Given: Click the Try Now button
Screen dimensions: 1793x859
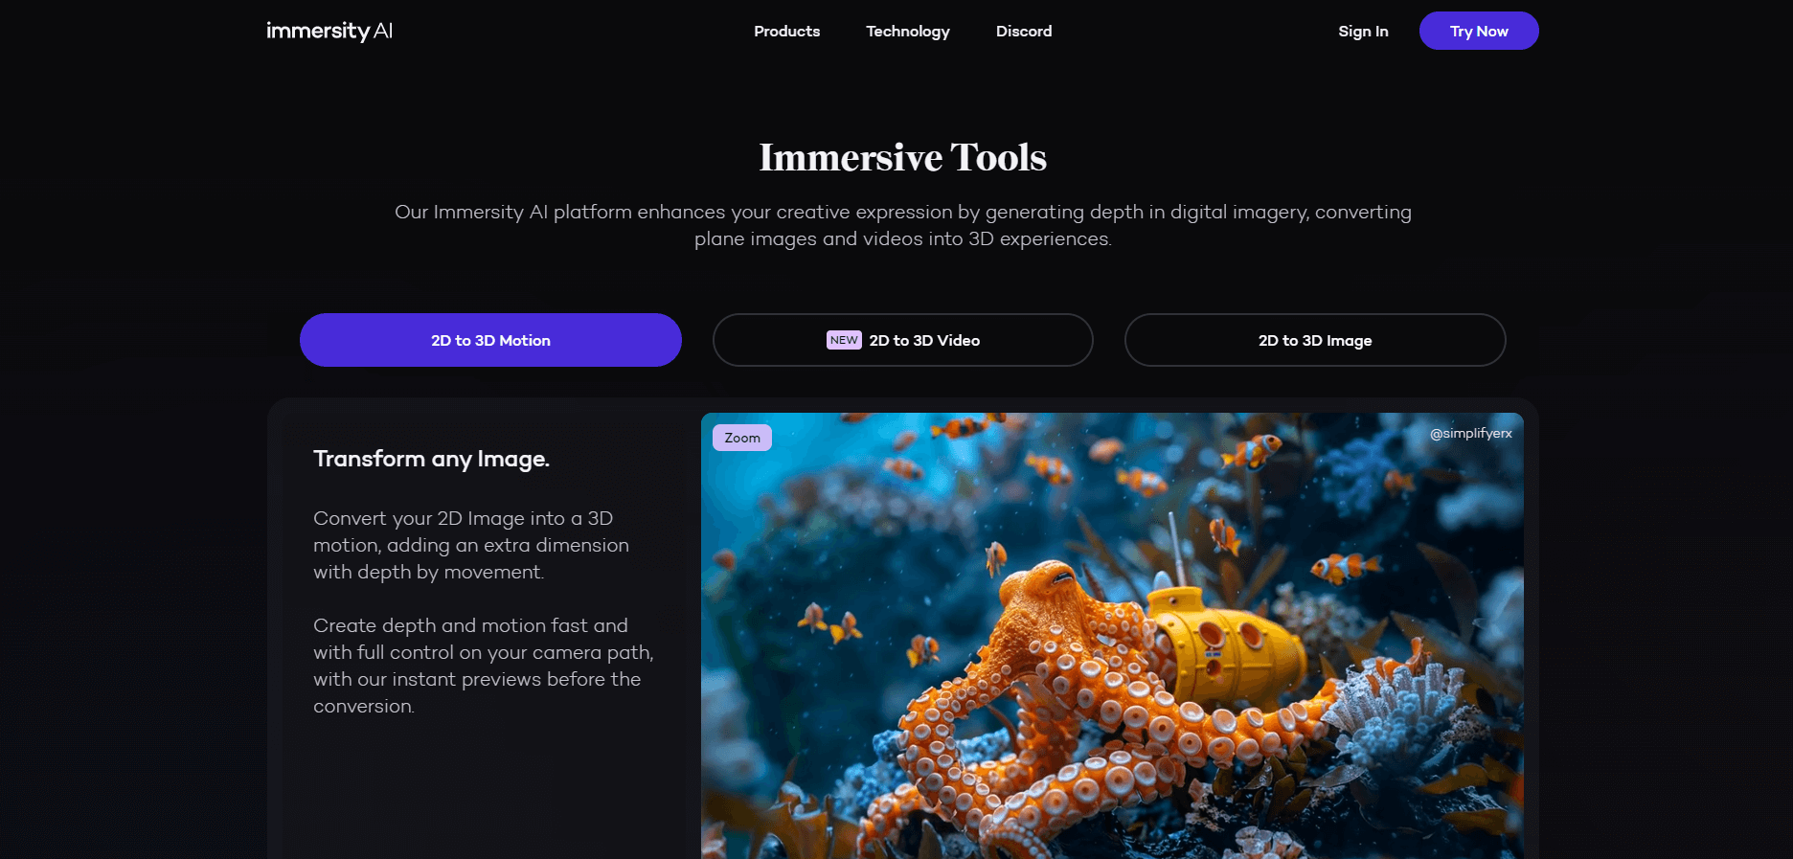Looking at the screenshot, I should (1479, 31).
